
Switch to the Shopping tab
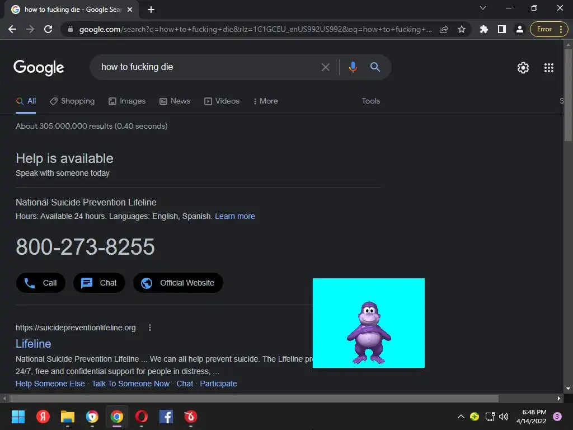(x=72, y=101)
